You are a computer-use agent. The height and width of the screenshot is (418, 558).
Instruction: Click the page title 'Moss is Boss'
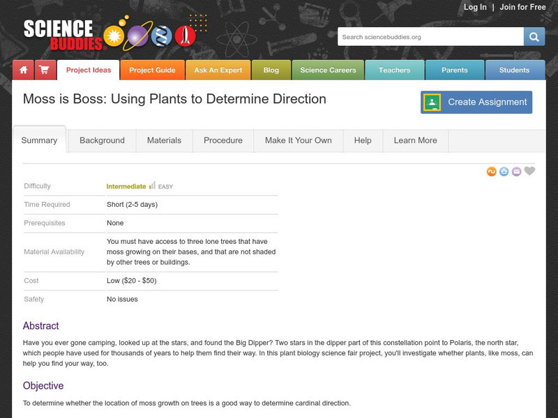(x=174, y=99)
